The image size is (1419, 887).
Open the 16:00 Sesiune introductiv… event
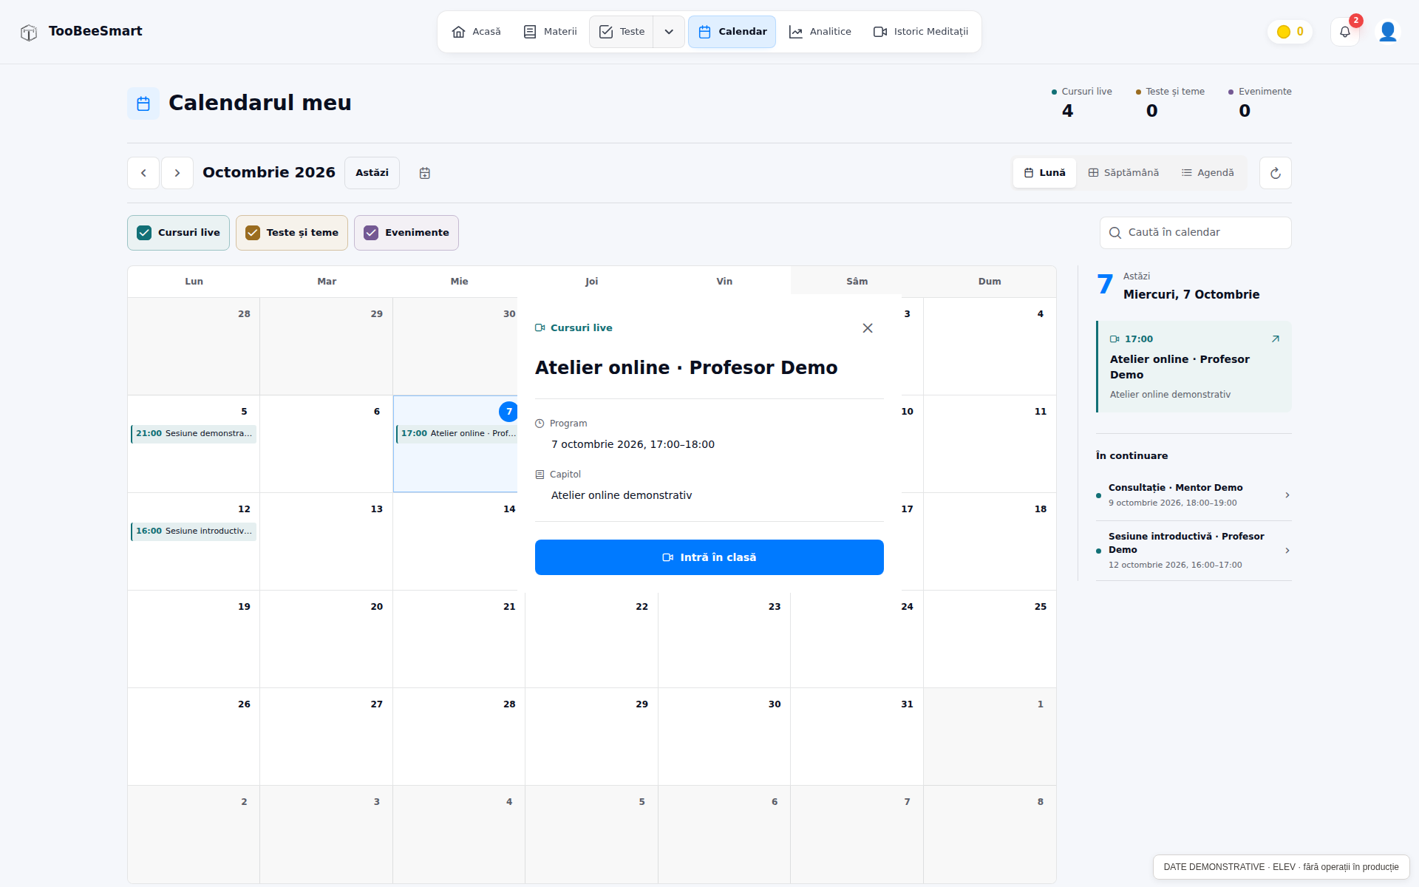click(x=194, y=531)
